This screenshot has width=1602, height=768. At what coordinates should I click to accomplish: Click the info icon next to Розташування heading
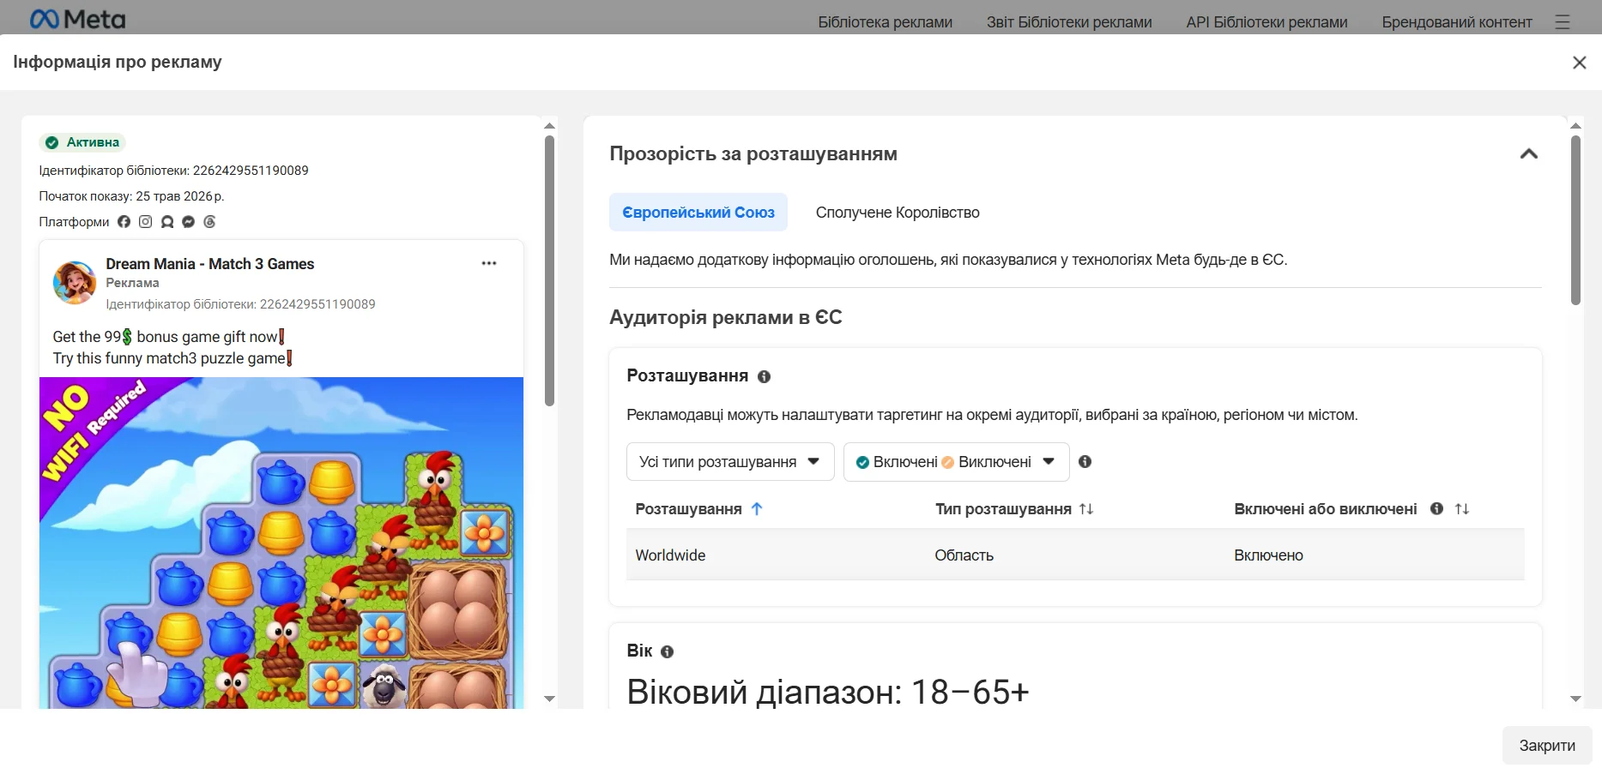(765, 376)
